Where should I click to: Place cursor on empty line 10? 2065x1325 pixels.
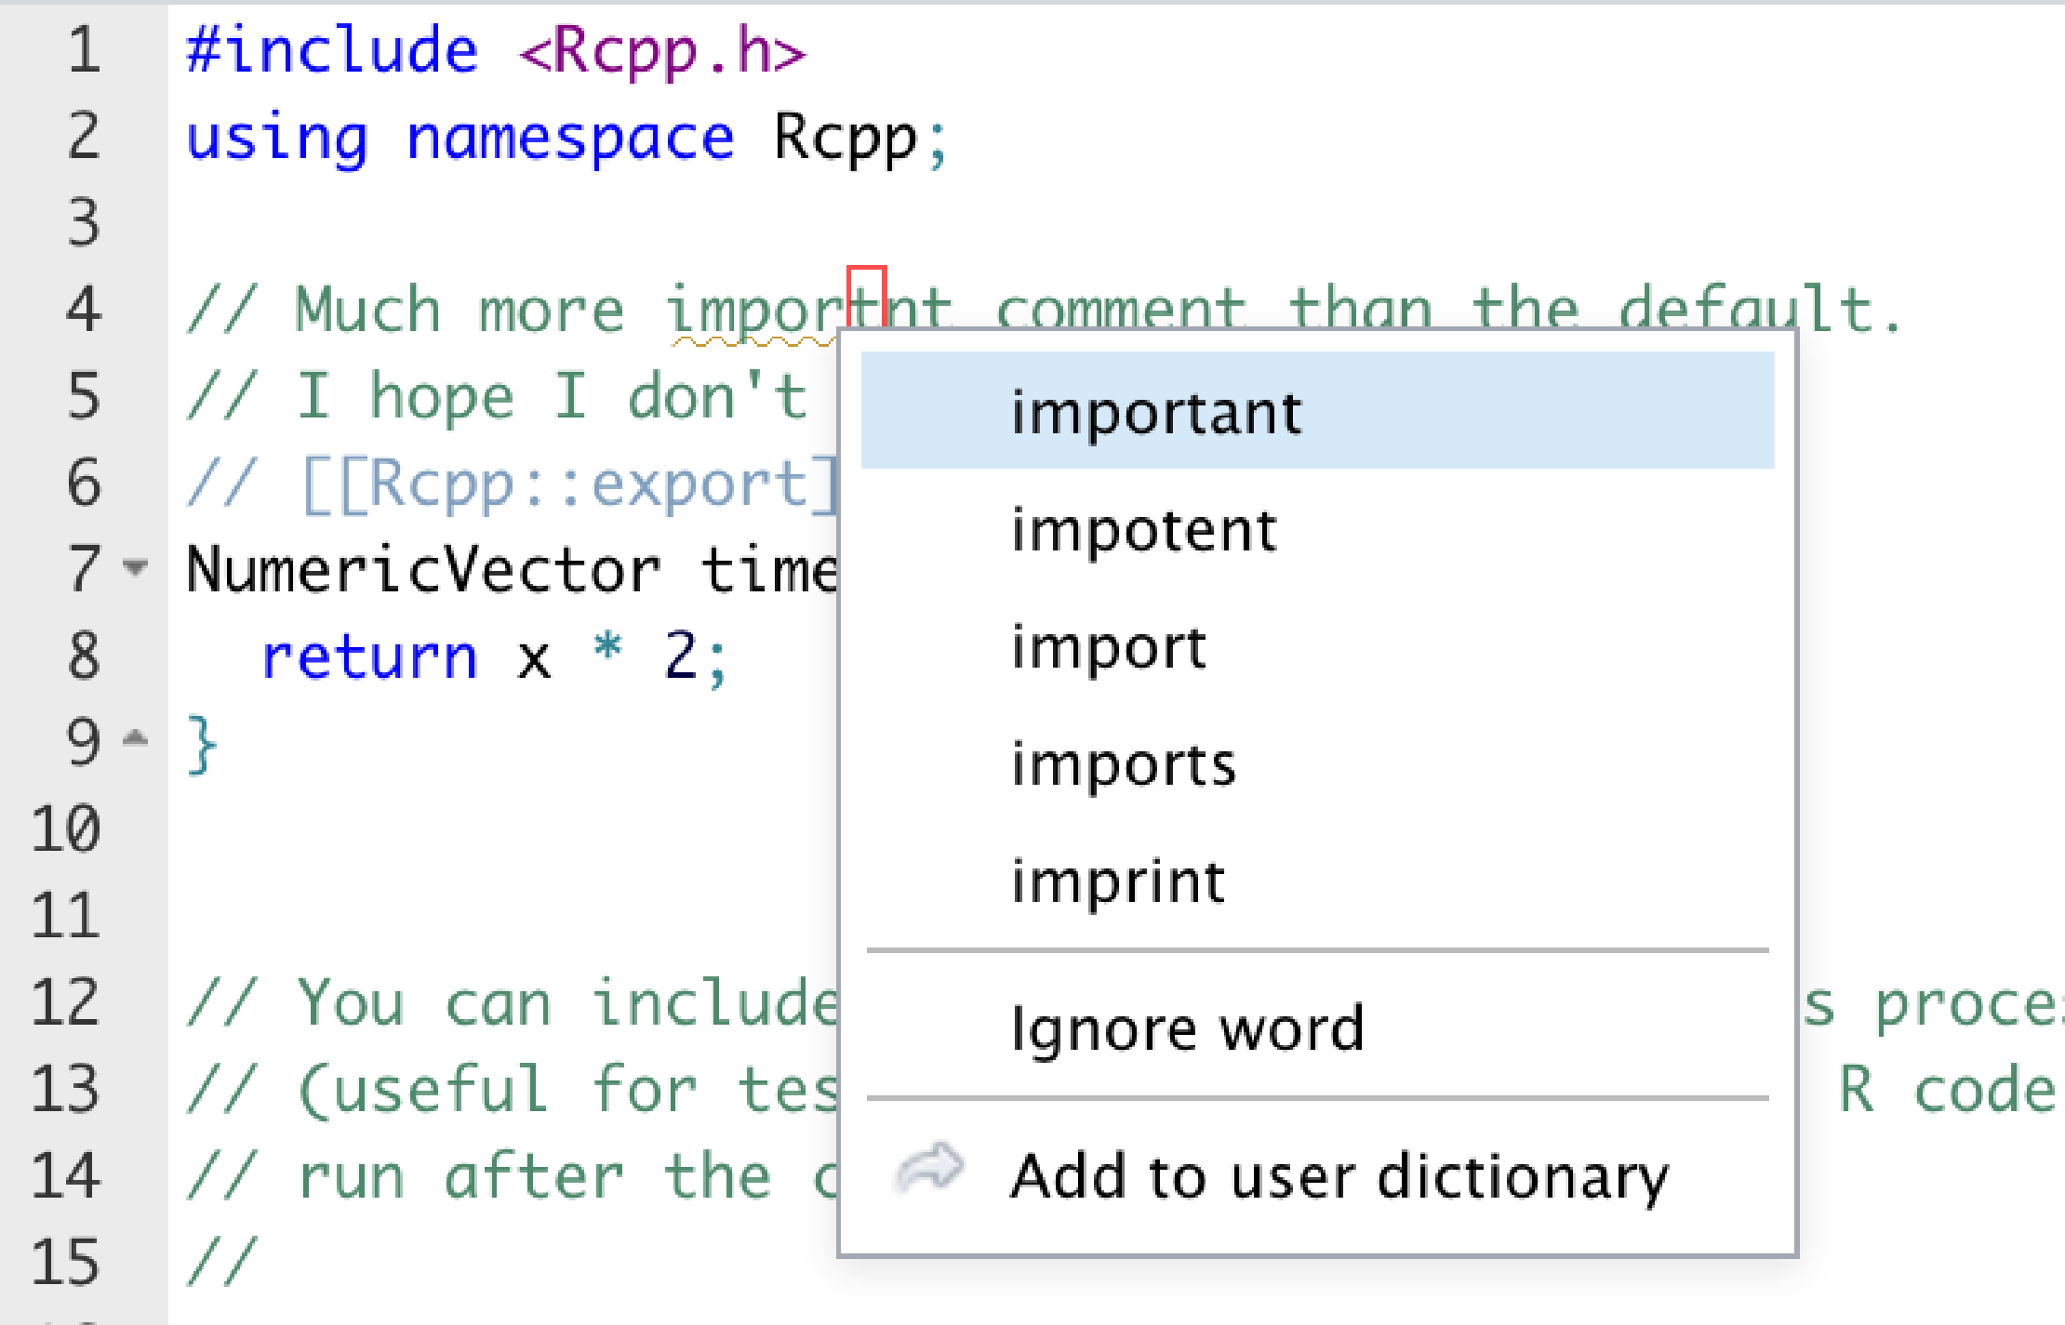click(x=465, y=829)
